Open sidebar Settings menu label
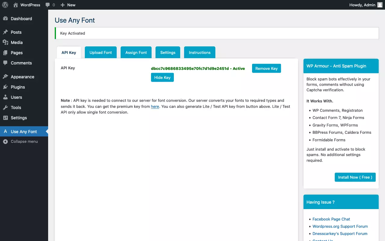385x241 pixels. [x=19, y=118]
